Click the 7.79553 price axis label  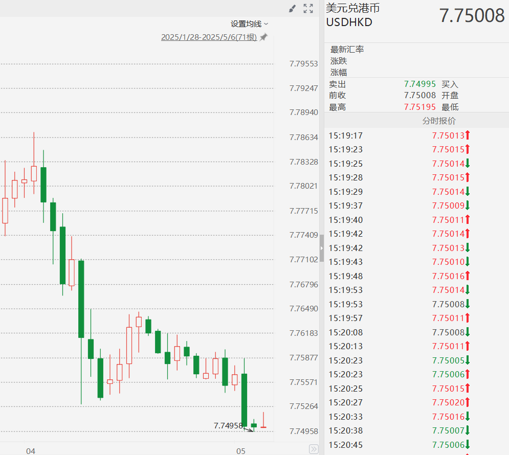coord(303,64)
